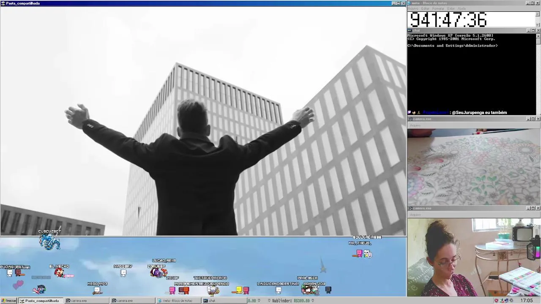Click the Bloco de notas title bar icon
This screenshot has width=541, height=304.
410,3
